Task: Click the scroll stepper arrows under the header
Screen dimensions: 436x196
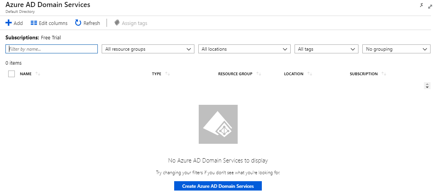Action: tap(427, 86)
